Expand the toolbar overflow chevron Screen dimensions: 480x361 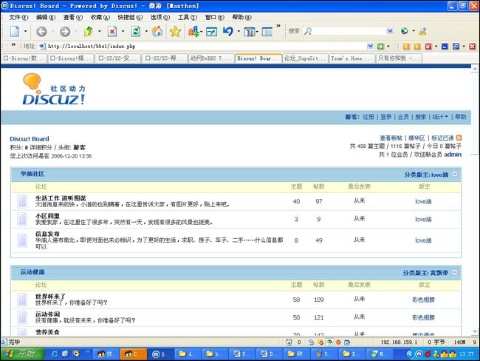point(278,26)
